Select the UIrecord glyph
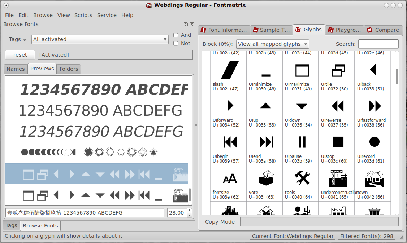Screen dimensions: 407x243 click(x=372, y=147)
